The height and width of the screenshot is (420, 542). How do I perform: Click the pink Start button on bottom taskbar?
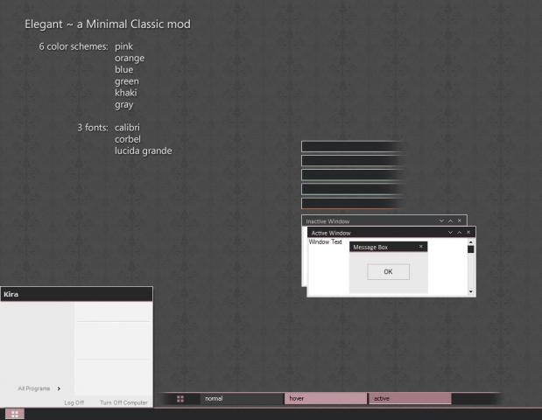(x=15, y=414)
